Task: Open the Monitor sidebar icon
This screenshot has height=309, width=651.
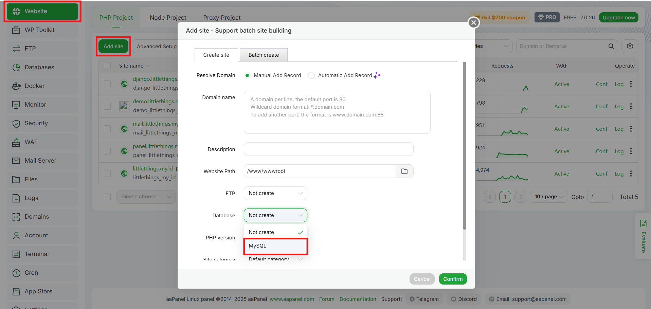Action: (16, 105)
